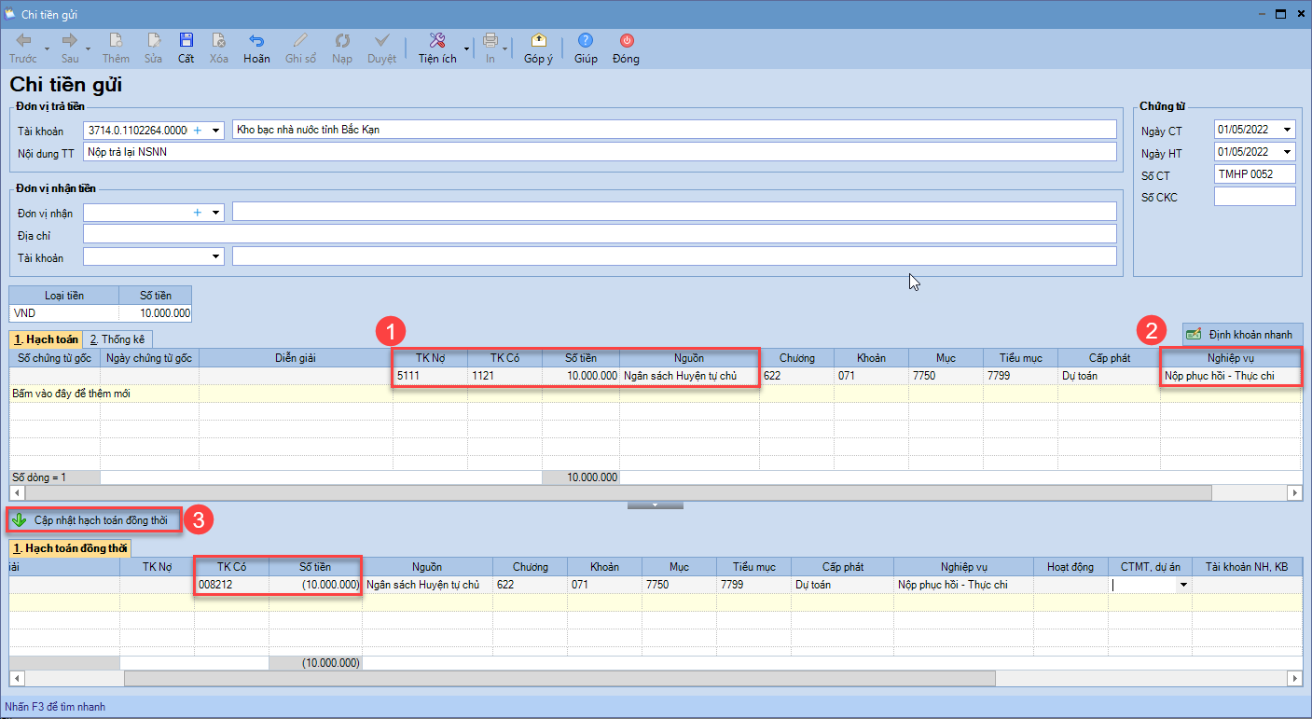The image size is (1312, 719).
Task: Click the Số CT input field
Action: tap(1254, 174)
